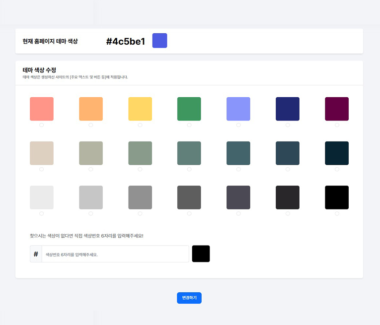The height and width of the screenshot is (325, 380).
Task: Choose radio button under burgundy swatch
Action: (x=337, y=125)
